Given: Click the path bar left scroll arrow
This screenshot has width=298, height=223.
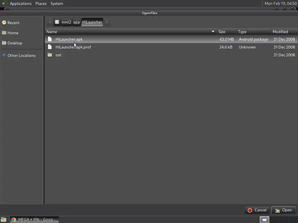Looking at the screenshot, I should click(x=50, y=22).
